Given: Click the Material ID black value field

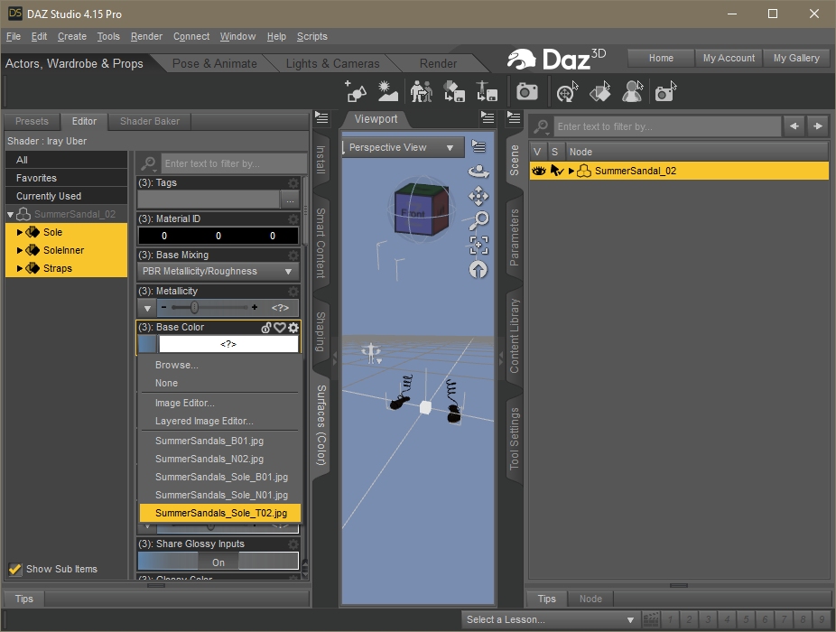Looking at the screenshot, I should (218, 236).
